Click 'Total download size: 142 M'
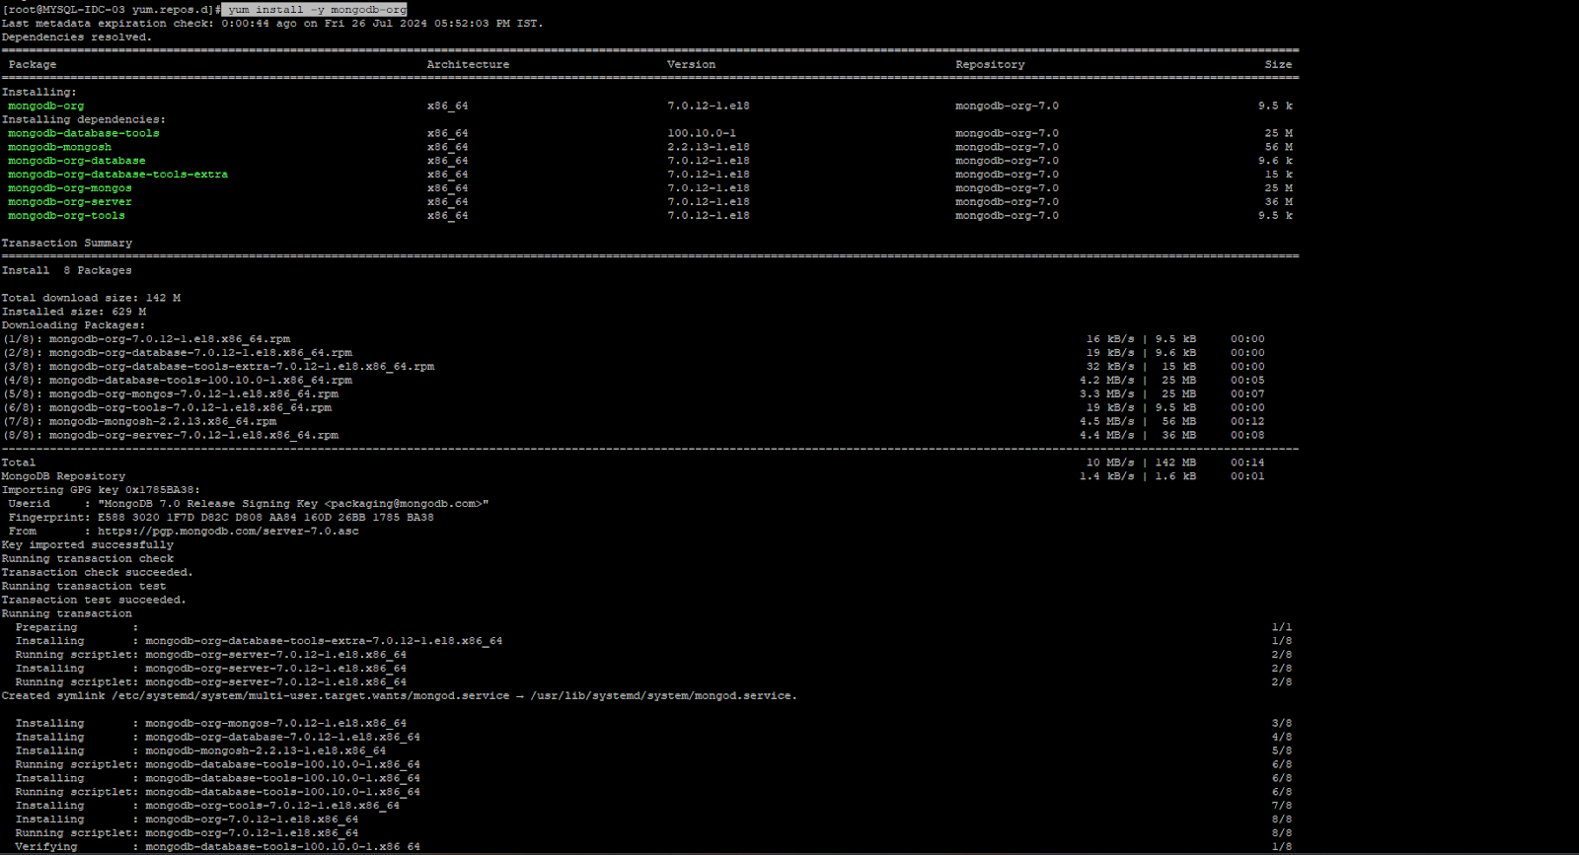 [x=91, y=298]
